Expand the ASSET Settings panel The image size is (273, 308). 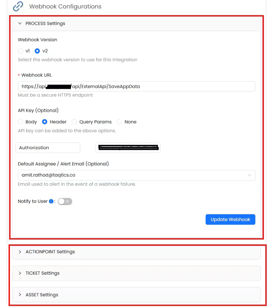click(x=42, y=295)
